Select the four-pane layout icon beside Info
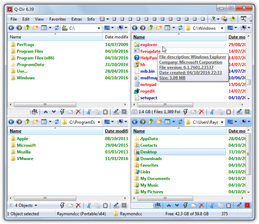 coord(102,19)
